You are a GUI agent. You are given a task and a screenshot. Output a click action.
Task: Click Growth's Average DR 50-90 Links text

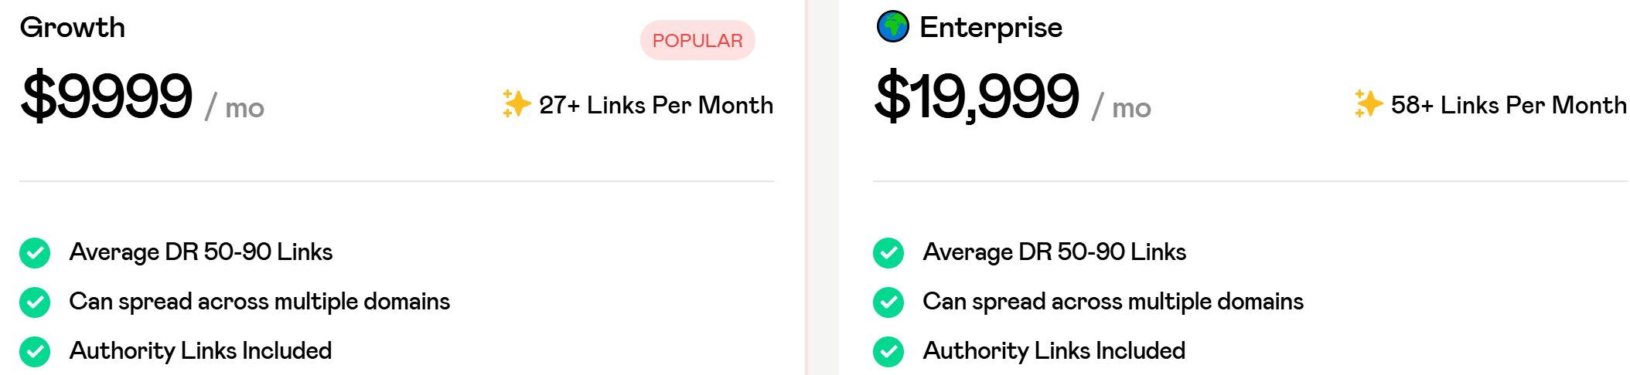[x=201, y=252]
